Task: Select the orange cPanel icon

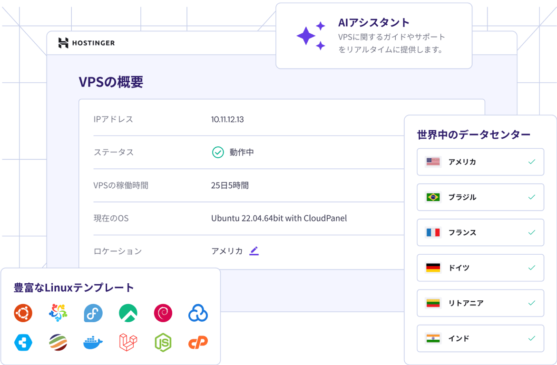Action: (198, 342)
